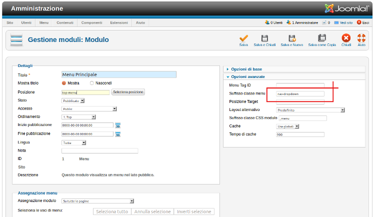Open calendar for Fine pubblicazione

[x=118, y=134]
